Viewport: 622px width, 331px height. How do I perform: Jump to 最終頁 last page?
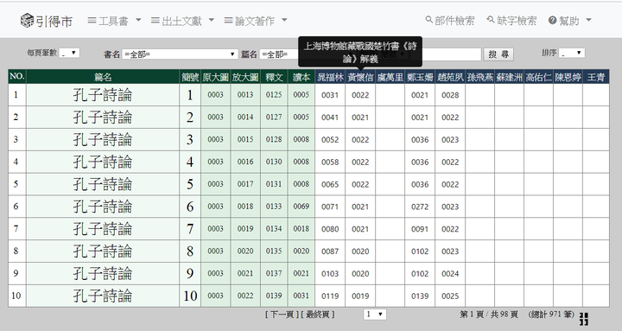click(x=318, y=315)
